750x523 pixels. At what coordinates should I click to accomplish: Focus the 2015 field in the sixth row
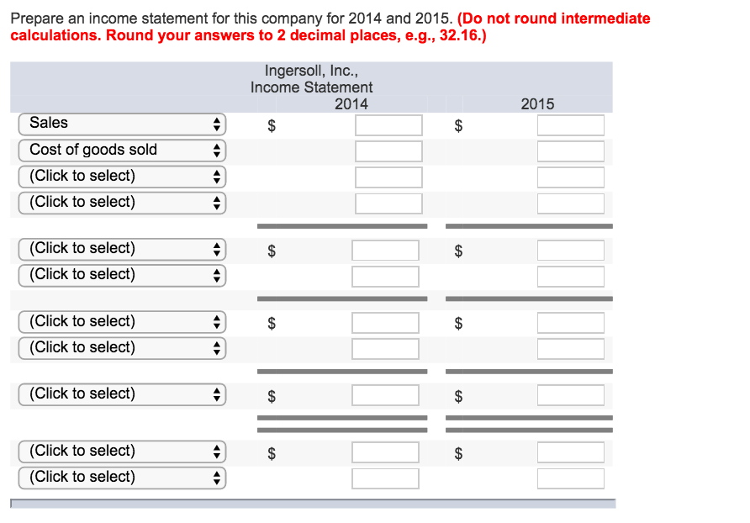point(571,277)
